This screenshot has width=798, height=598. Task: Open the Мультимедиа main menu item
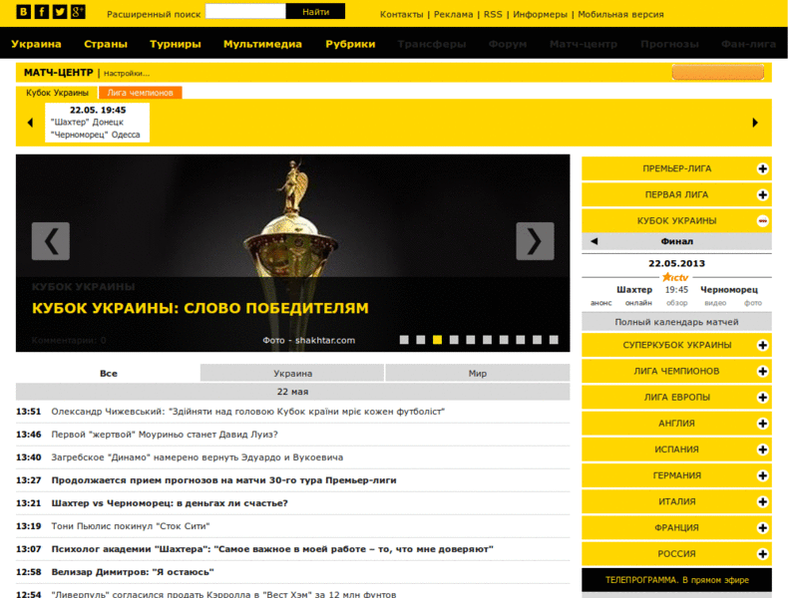click(x=262, y=44)
